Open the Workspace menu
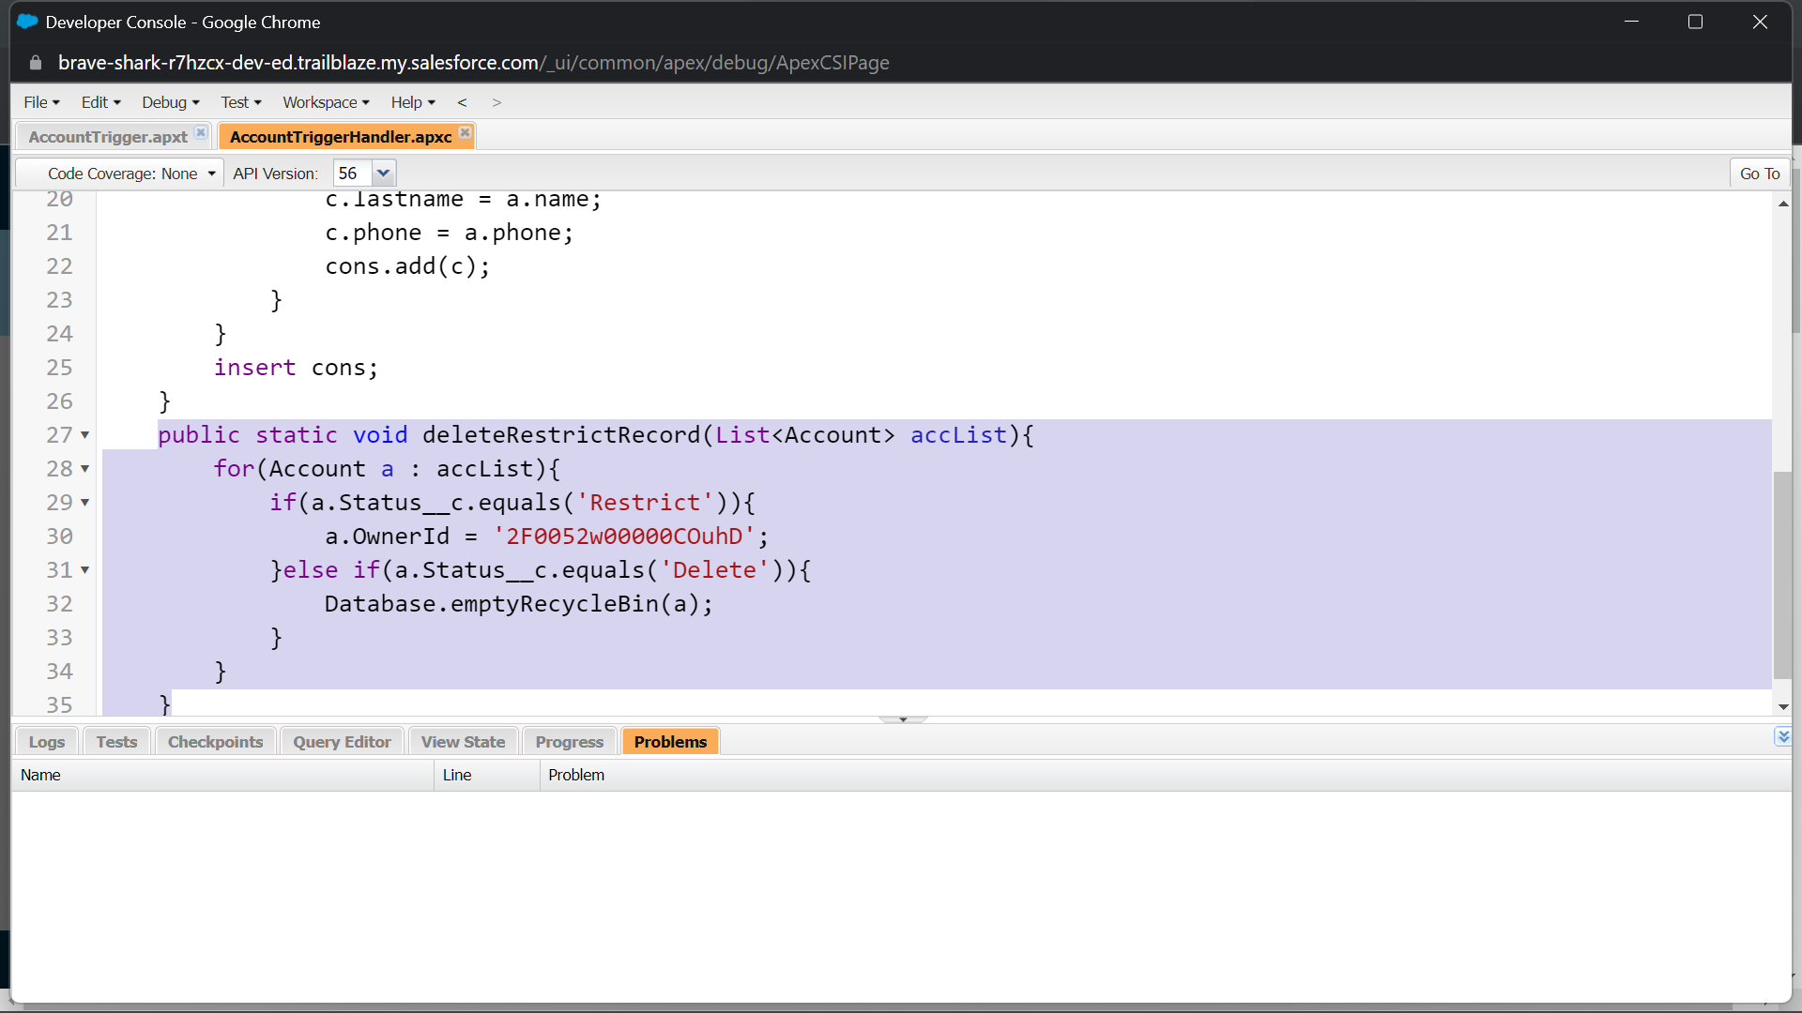The image size is (1802, 1013). click(325, 102)
